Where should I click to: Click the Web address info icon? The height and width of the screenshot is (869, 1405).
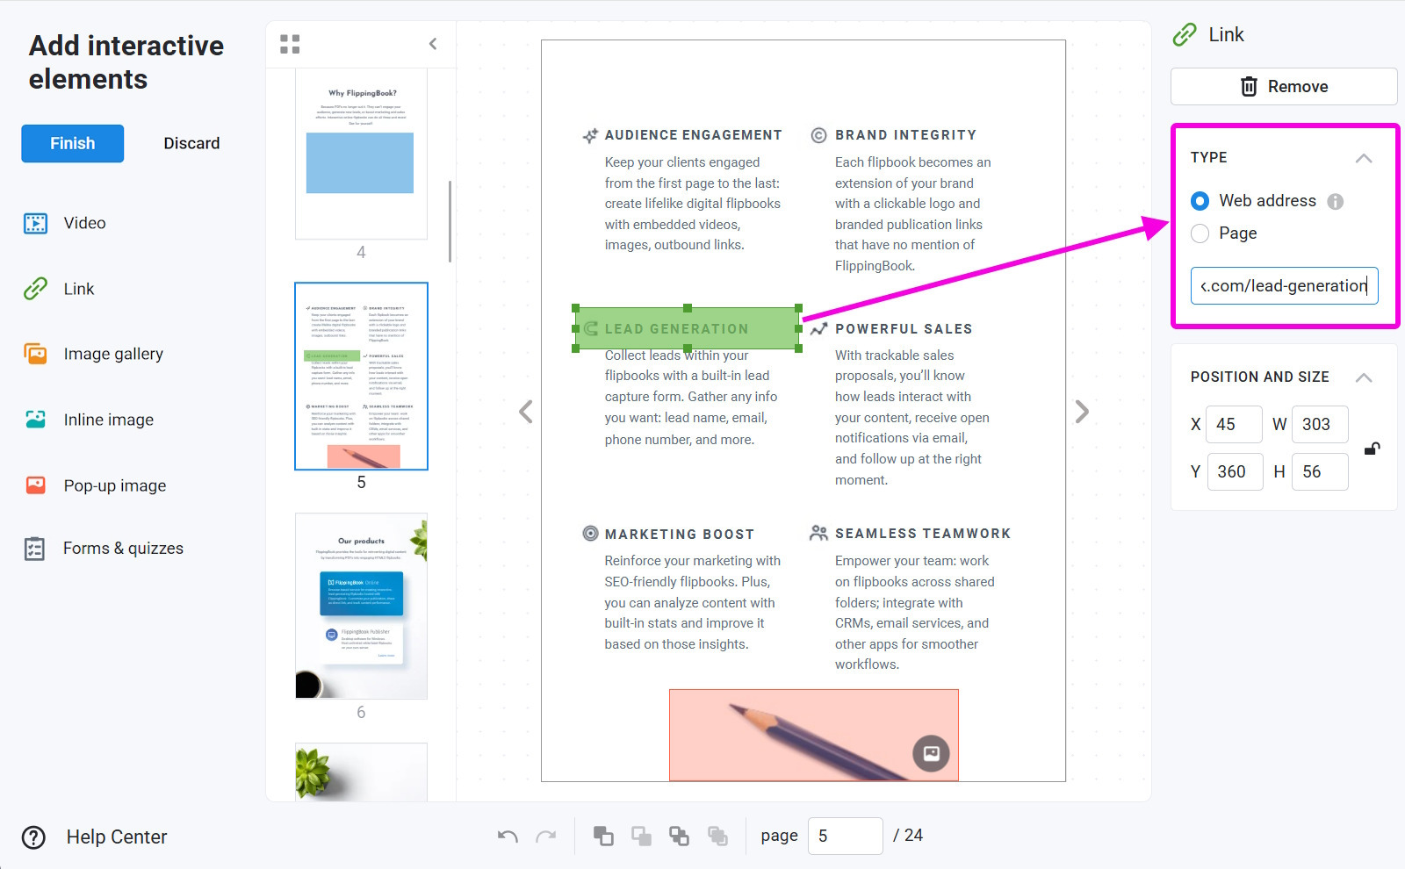click(x=1336, y=202)
